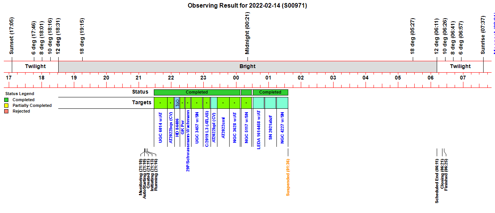Select the Midnight (00:21) marker
Viewport: 495px width, 213px height.
coord(247,33)
